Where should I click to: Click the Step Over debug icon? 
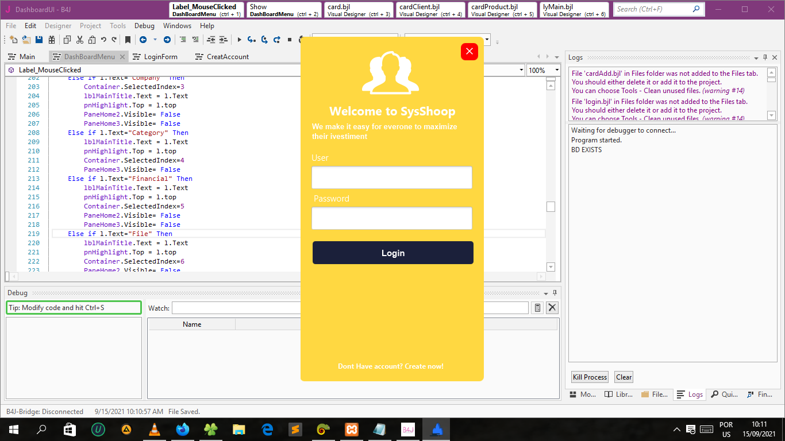[264, 40]
